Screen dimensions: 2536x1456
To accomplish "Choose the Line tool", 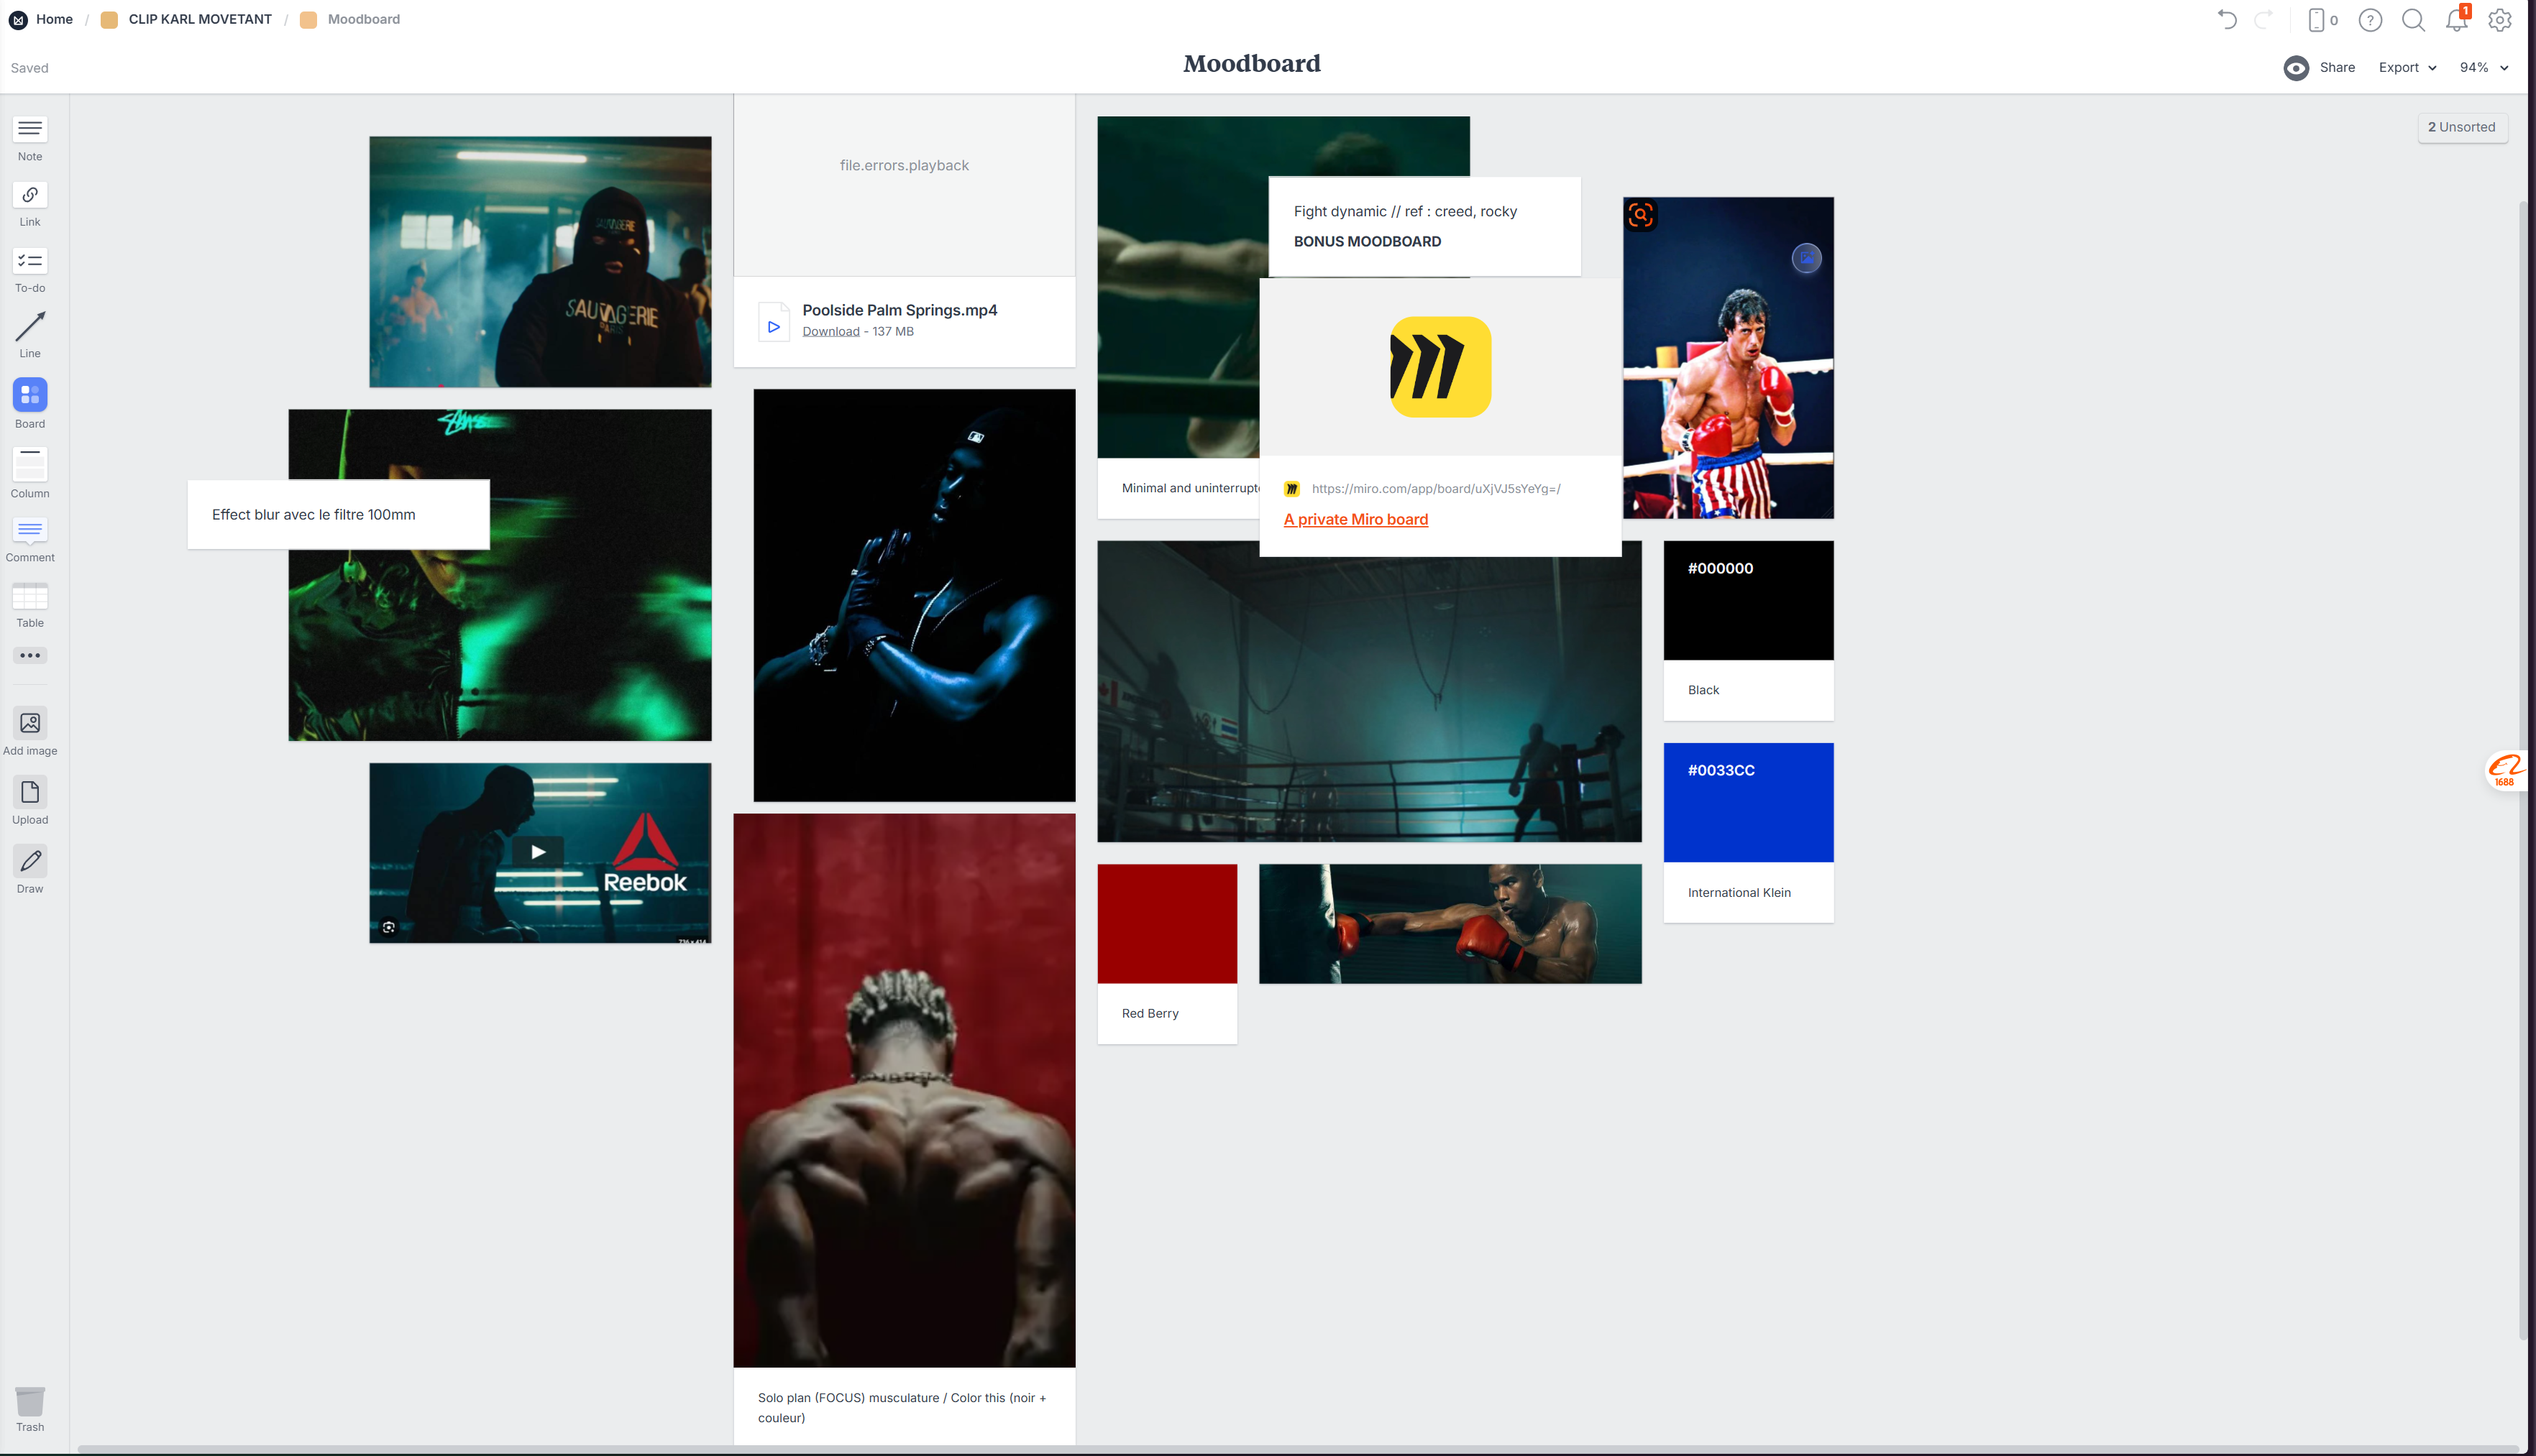I will tap(30, 326).
